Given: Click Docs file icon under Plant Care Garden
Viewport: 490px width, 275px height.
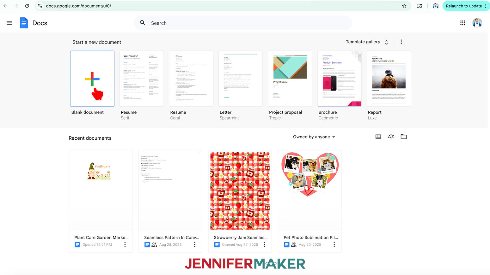Looking at the screenshot, I should (x=77, y=245).
